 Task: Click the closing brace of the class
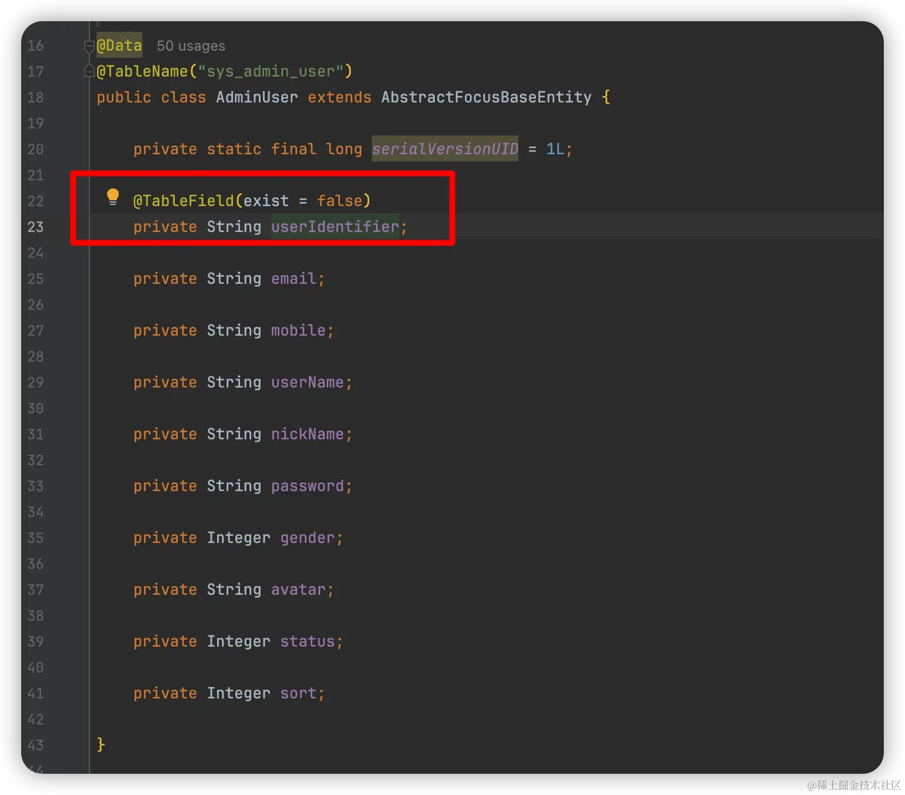[101, 744]
